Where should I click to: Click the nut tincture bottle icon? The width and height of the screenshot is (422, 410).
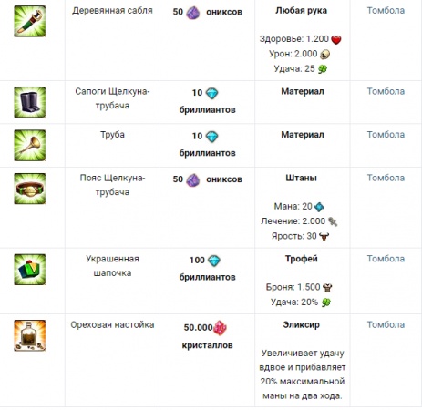click(x=30, y=335)
